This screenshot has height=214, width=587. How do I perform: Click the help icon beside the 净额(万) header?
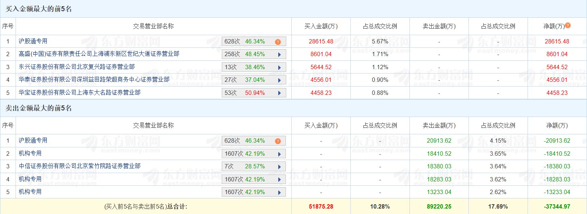568,25
